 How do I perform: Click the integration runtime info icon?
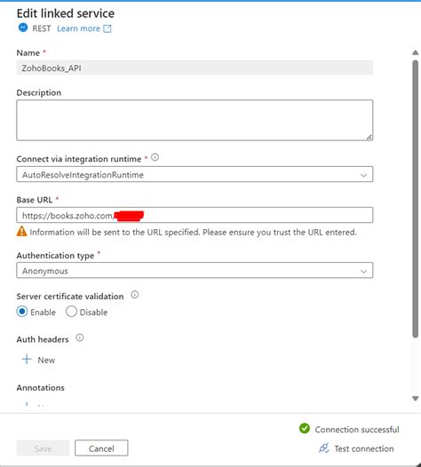tap(155, 157)
